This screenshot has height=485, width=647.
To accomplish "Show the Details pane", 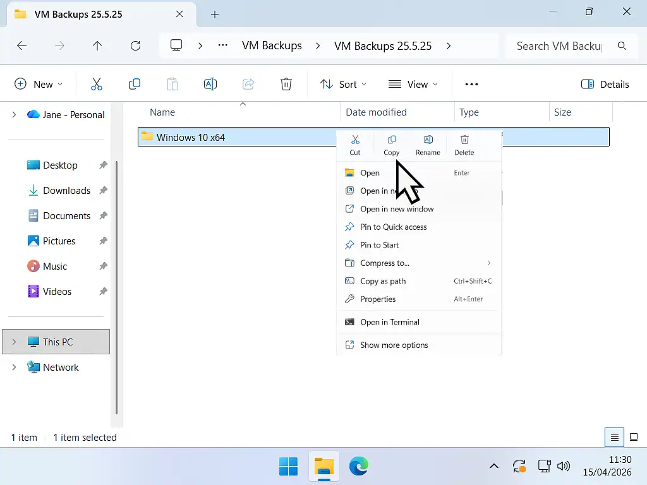I will point(605,83).
